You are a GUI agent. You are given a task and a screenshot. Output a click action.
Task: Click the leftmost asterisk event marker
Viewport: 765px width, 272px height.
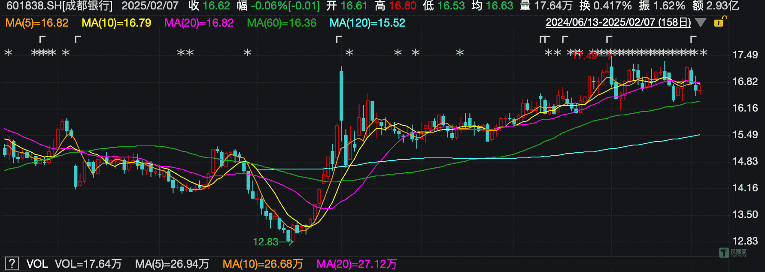point(8,53)
